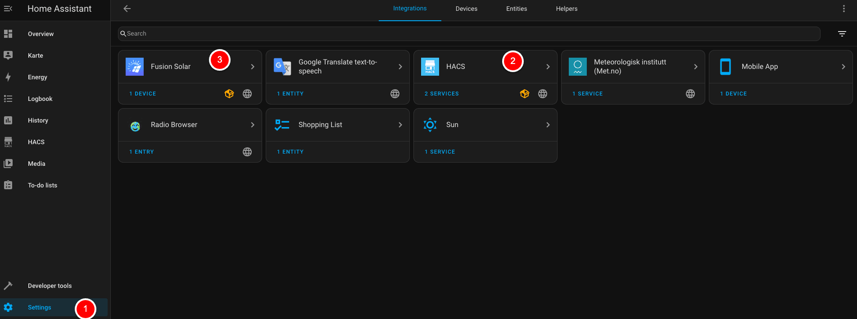Click the HACS card cloud globe icon
Image resolution: width=857 pixels, height=319 pixels.
pyautogui.click(x=543, y=94)
